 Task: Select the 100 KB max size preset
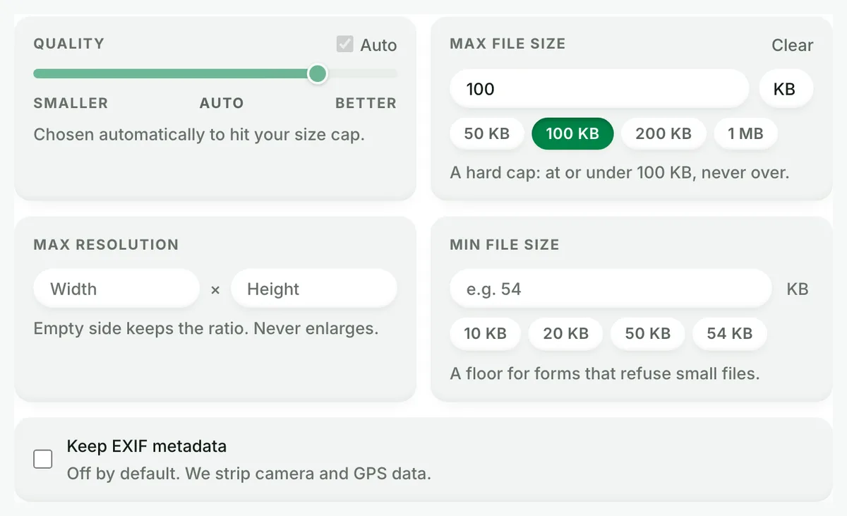click(572, 133)
